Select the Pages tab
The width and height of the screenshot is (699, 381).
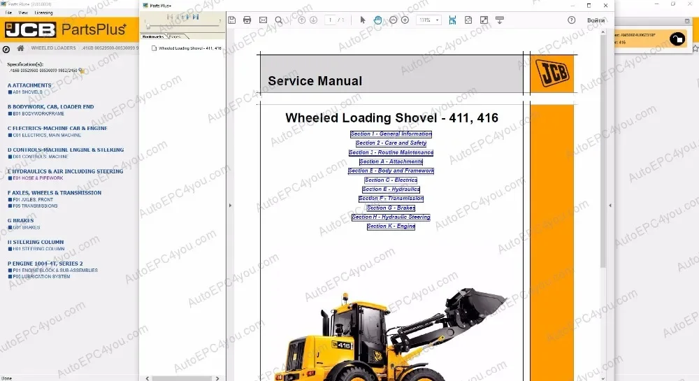[x=175, y=36]
